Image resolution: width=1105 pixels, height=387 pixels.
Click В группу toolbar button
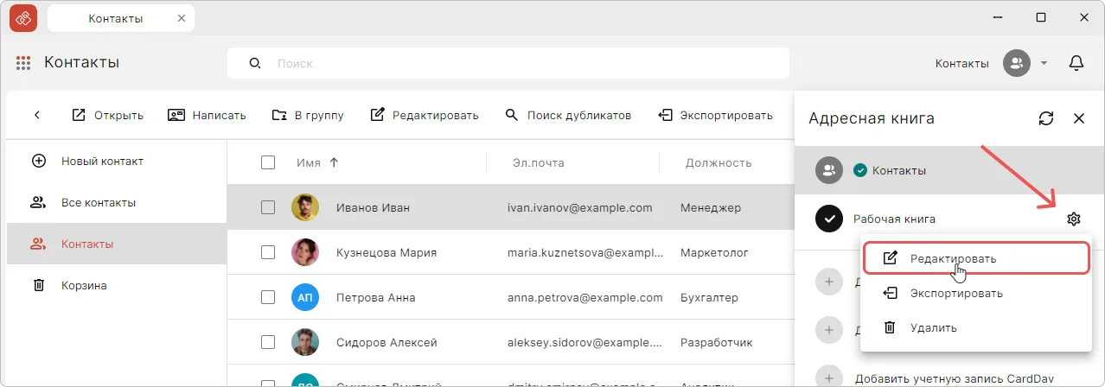coord(308,115)
